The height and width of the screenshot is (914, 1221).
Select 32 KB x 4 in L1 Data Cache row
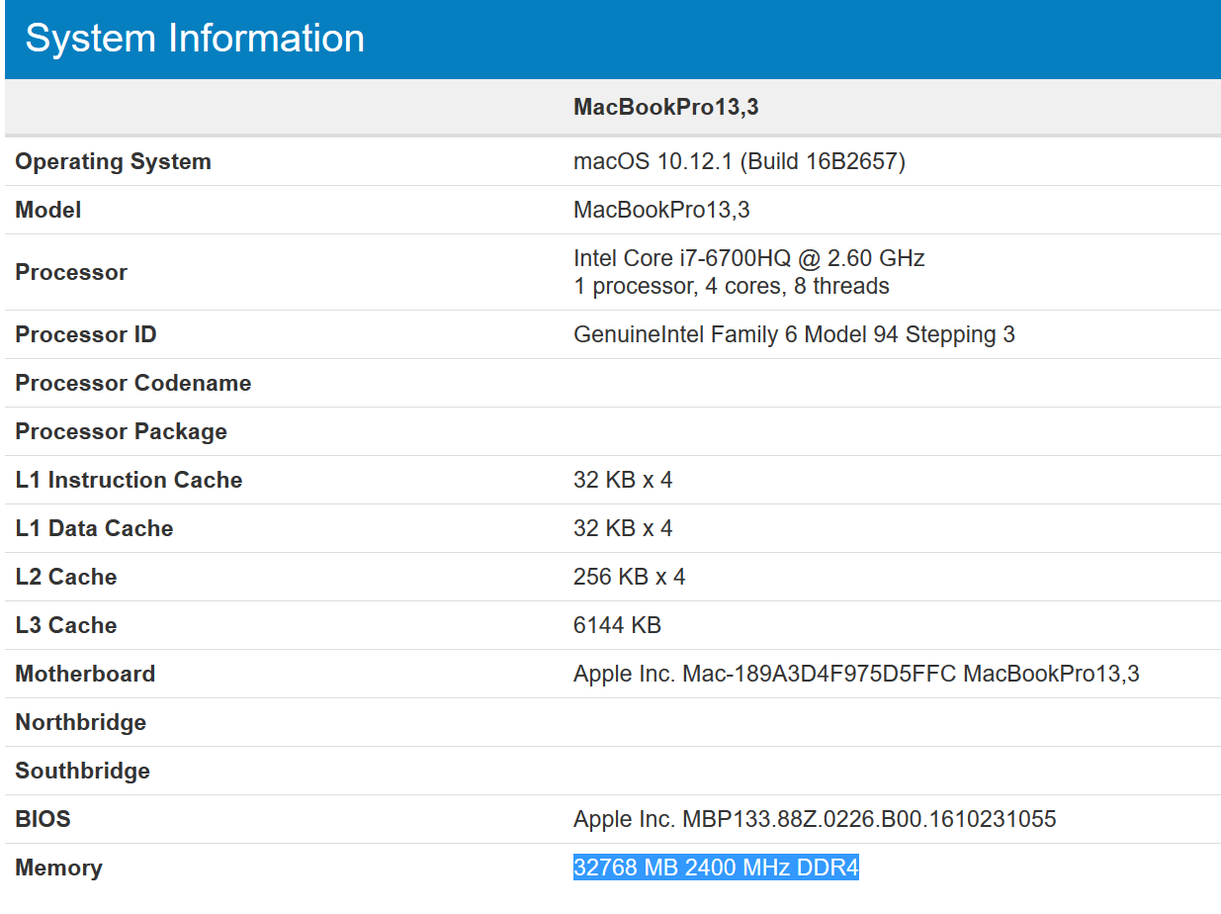623,528
